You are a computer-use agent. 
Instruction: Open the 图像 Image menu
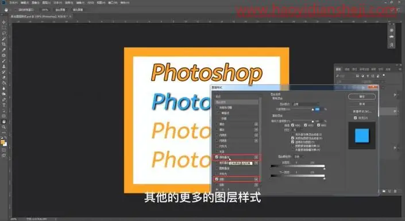coord(36,2)
